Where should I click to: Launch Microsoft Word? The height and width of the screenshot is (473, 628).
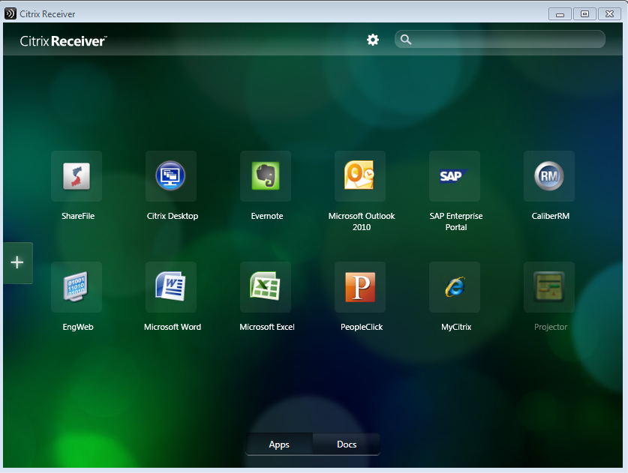click(x=171, y=287)
